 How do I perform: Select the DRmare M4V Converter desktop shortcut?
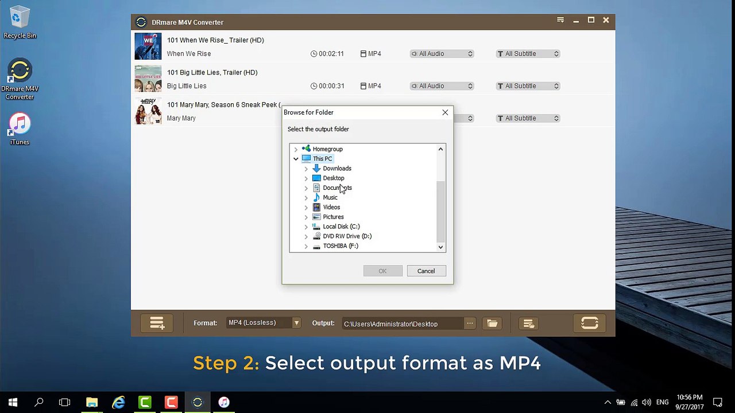coord(20,79)
